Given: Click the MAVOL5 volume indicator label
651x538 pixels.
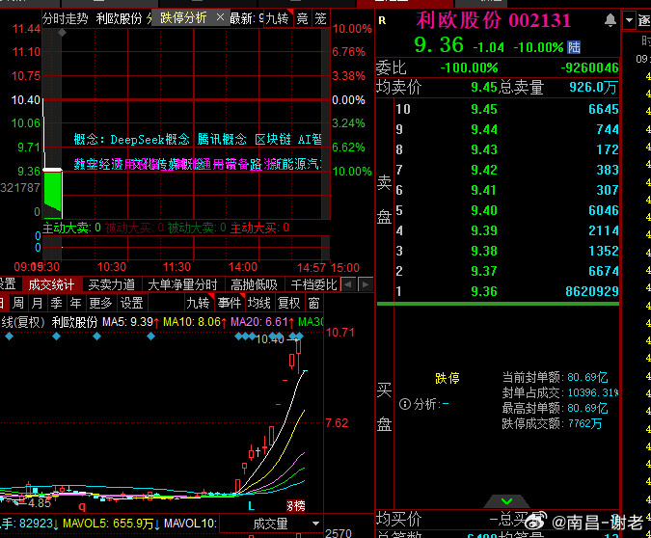Looking at the screenshot, I should 112,524.
